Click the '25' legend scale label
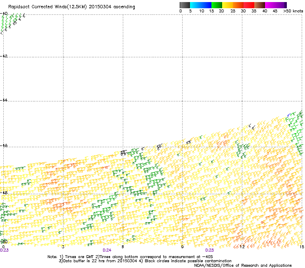 (233, 11)
